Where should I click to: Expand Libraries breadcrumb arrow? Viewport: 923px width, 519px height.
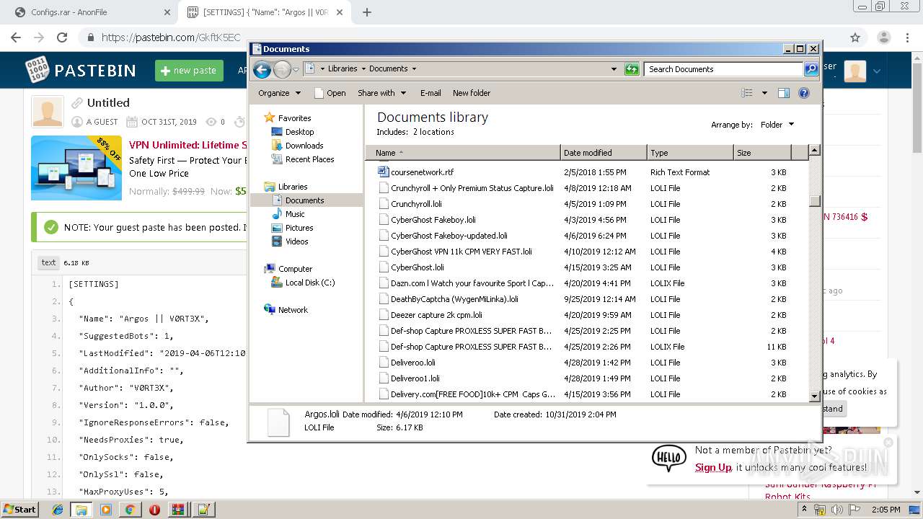coord(363,69)
